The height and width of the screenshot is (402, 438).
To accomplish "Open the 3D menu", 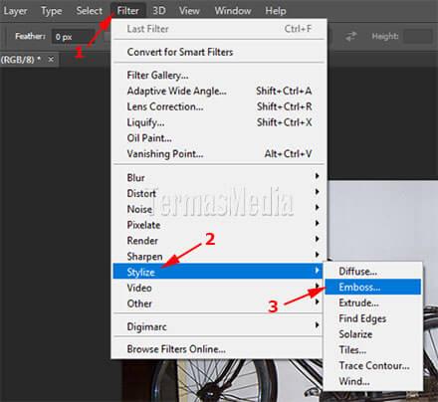I will pyautogui.click(x=159, y=11).
